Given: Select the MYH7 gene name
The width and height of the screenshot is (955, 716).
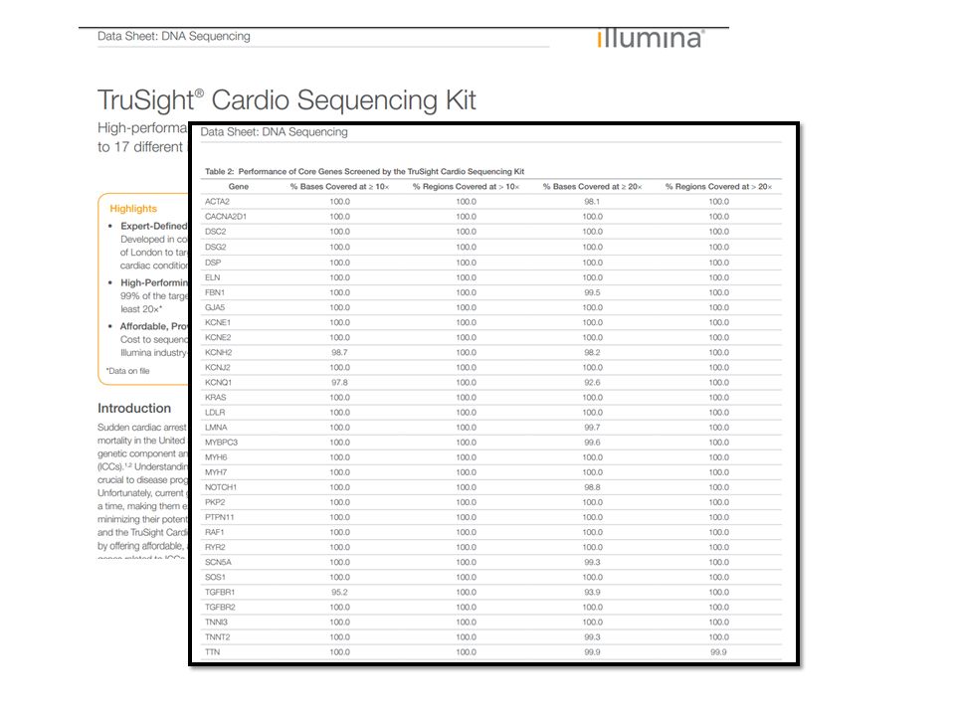Looking at the screenshot, I should point(216,472).
